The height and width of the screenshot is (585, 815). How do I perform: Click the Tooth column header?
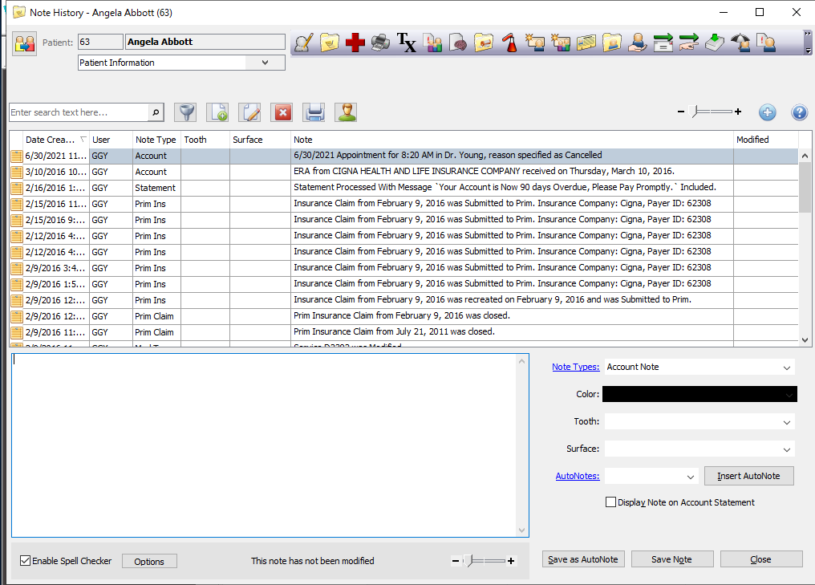tap(205, 140)
